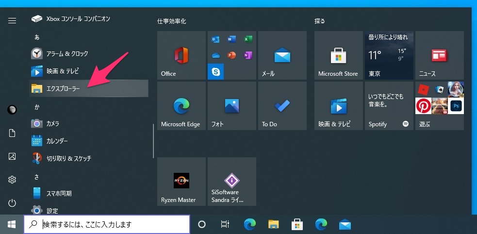Open 設定 in the app list

click(x=89, y=209)
